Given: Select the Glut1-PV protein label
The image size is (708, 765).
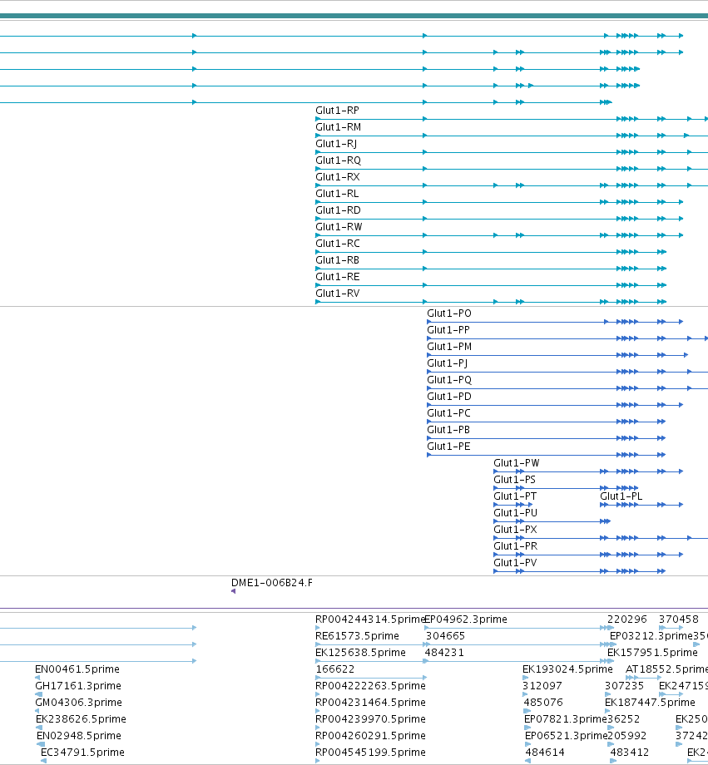Looking at the screenshot, I should (515, 562).
